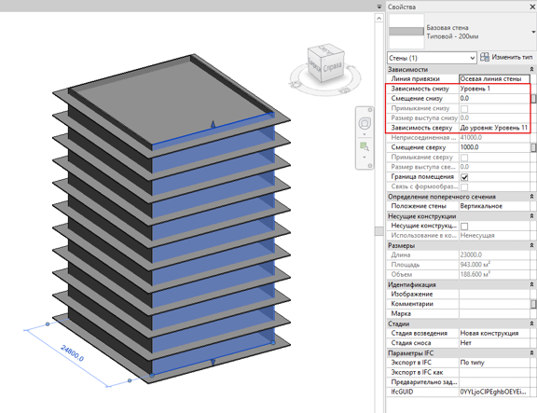Click the 24800.0 dimension label
Image resolution: width=537 pixels, height=413 pixels.
coord(73,352)
